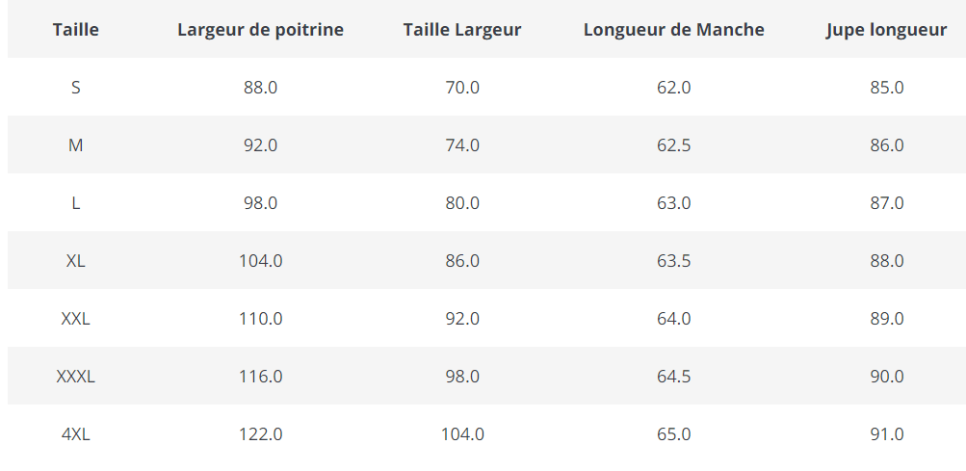The height and width of the screenshot is (471, 966).
Task: Select the Jupe longueur column header
Action: [x=886, y=30]
